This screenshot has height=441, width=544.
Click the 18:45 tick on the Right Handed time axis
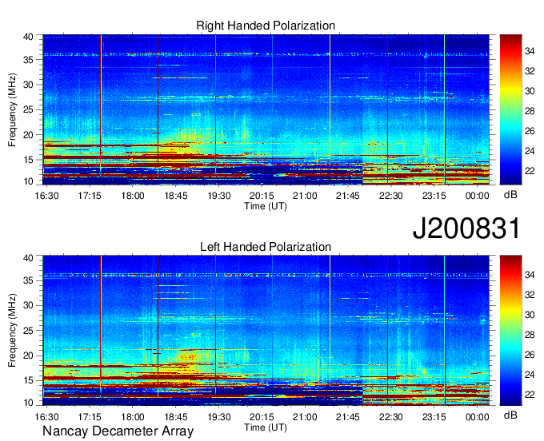[x=176, y=196]
